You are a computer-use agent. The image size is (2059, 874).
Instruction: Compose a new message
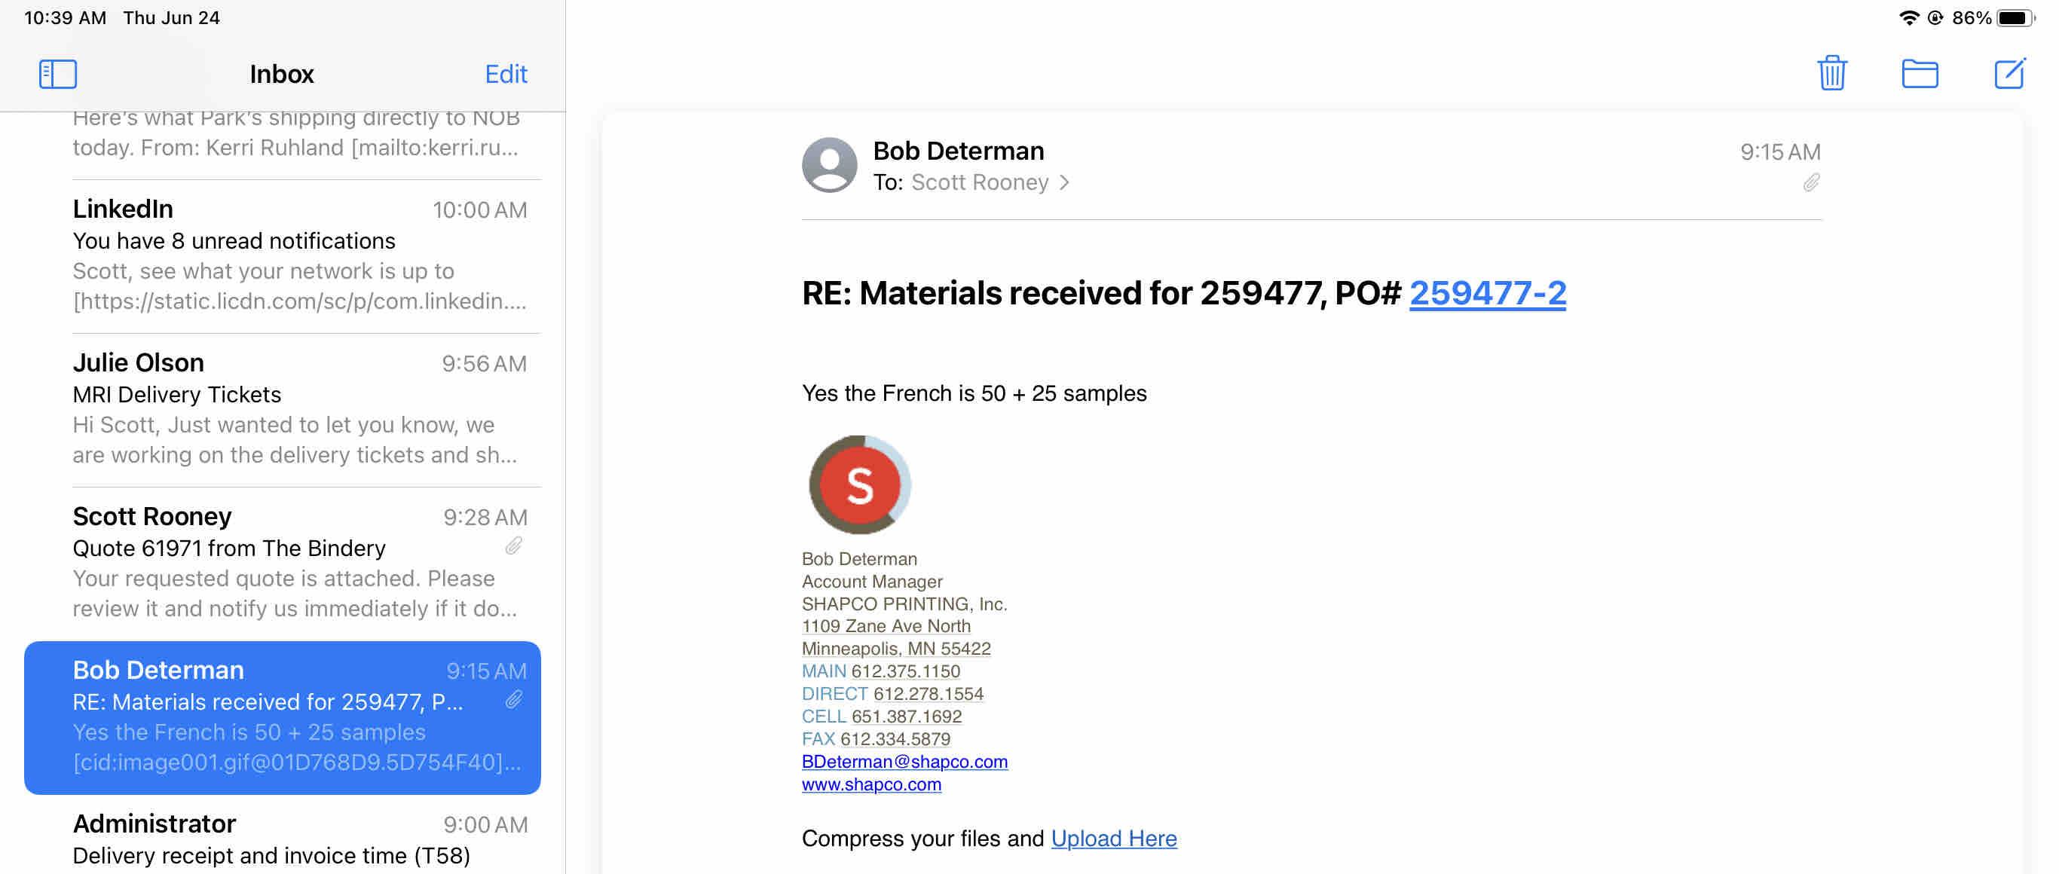tap(2009, 74)
